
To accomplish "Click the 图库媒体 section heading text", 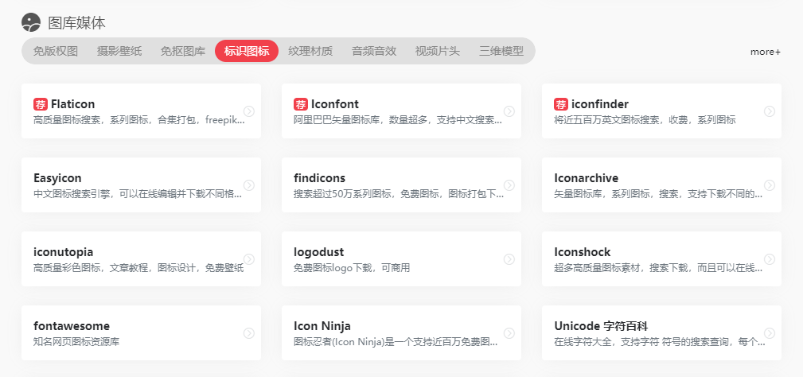I will [x=77, y=22].
